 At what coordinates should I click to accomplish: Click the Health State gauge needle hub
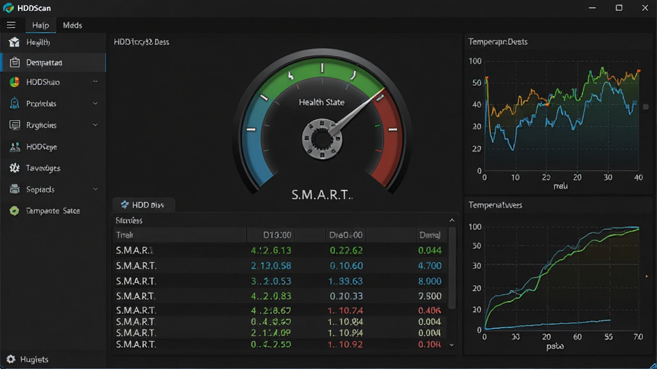pos(322,139)
